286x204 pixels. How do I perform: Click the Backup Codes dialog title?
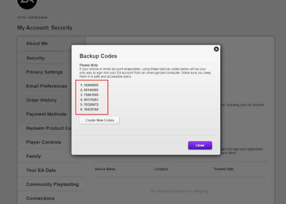98,56
